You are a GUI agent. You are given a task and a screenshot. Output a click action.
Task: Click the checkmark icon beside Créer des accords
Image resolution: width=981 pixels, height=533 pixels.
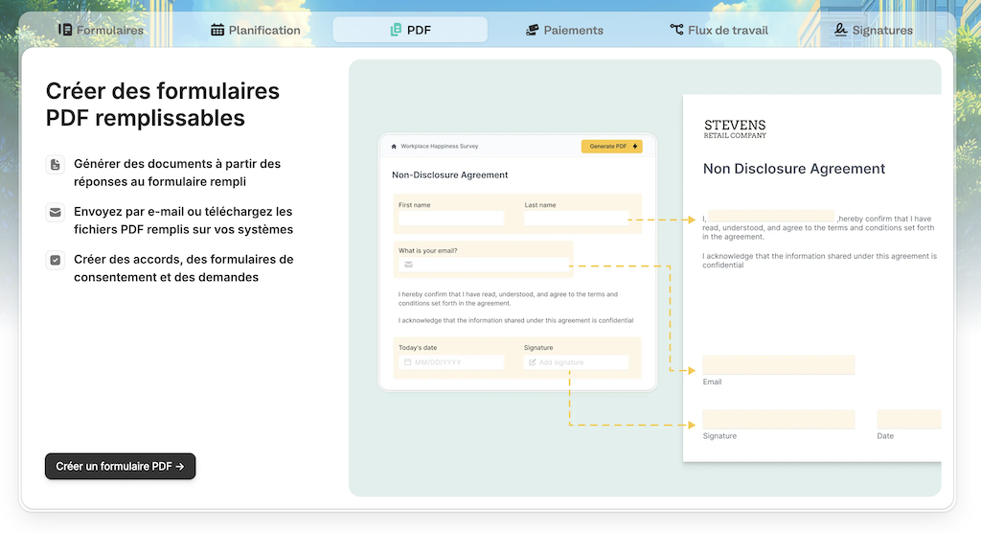[56, 260]
